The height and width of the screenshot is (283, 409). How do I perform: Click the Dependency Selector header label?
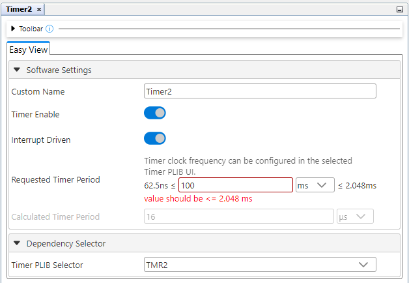click(66, 243)
